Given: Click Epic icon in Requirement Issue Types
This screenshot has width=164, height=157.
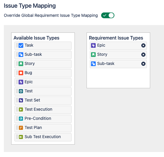Looking at the screenshot, I should (x=93, y=45).
